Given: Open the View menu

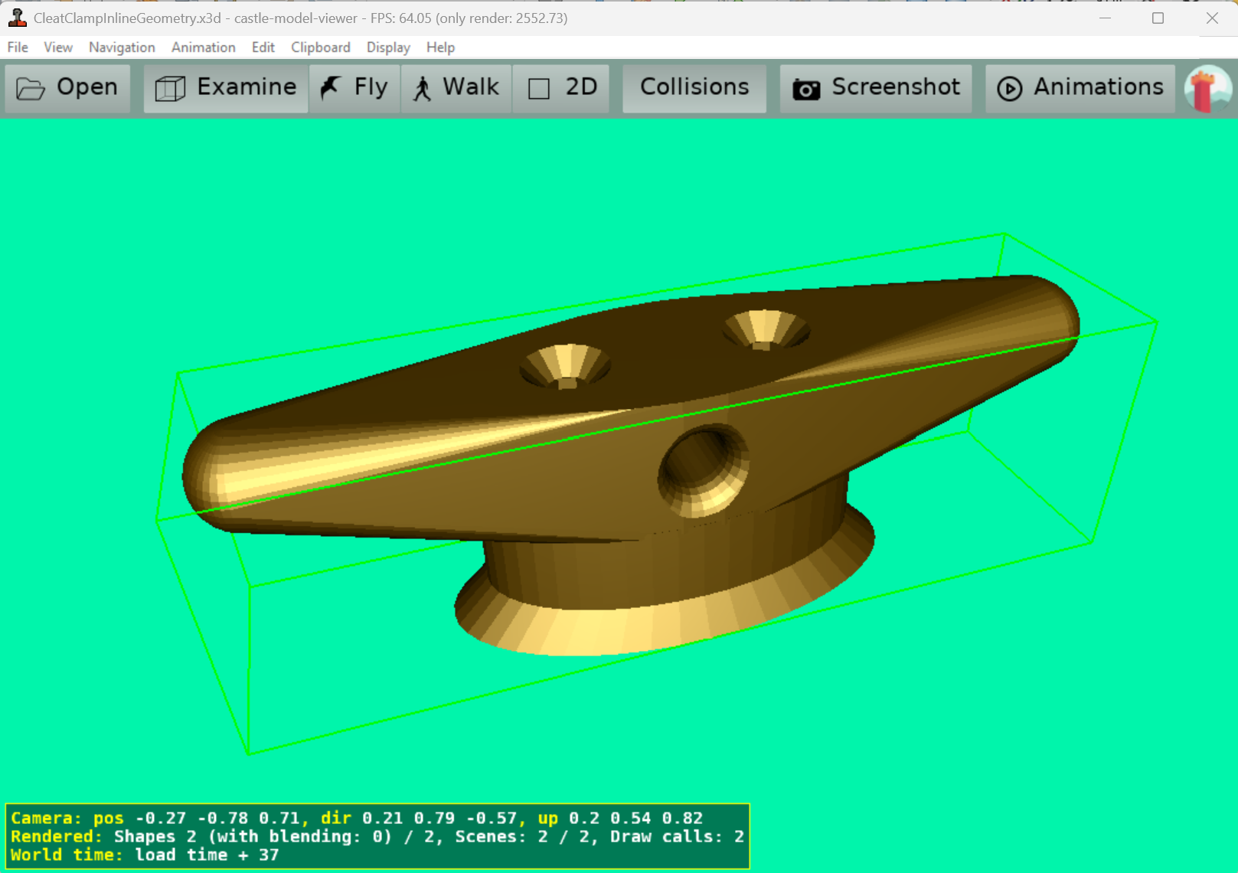Looking at the screenshot, I should pyautogui.click(x=57, y=47).
